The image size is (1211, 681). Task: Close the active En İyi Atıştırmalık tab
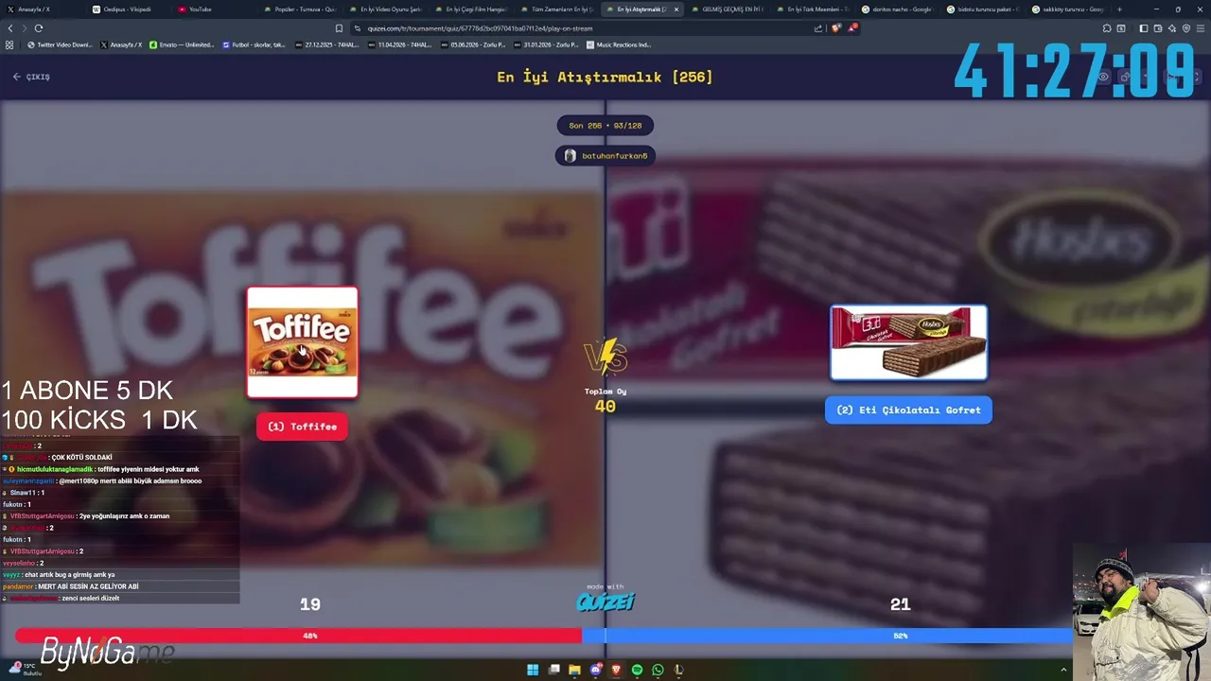pyautogui.click(x=676, y=9)
